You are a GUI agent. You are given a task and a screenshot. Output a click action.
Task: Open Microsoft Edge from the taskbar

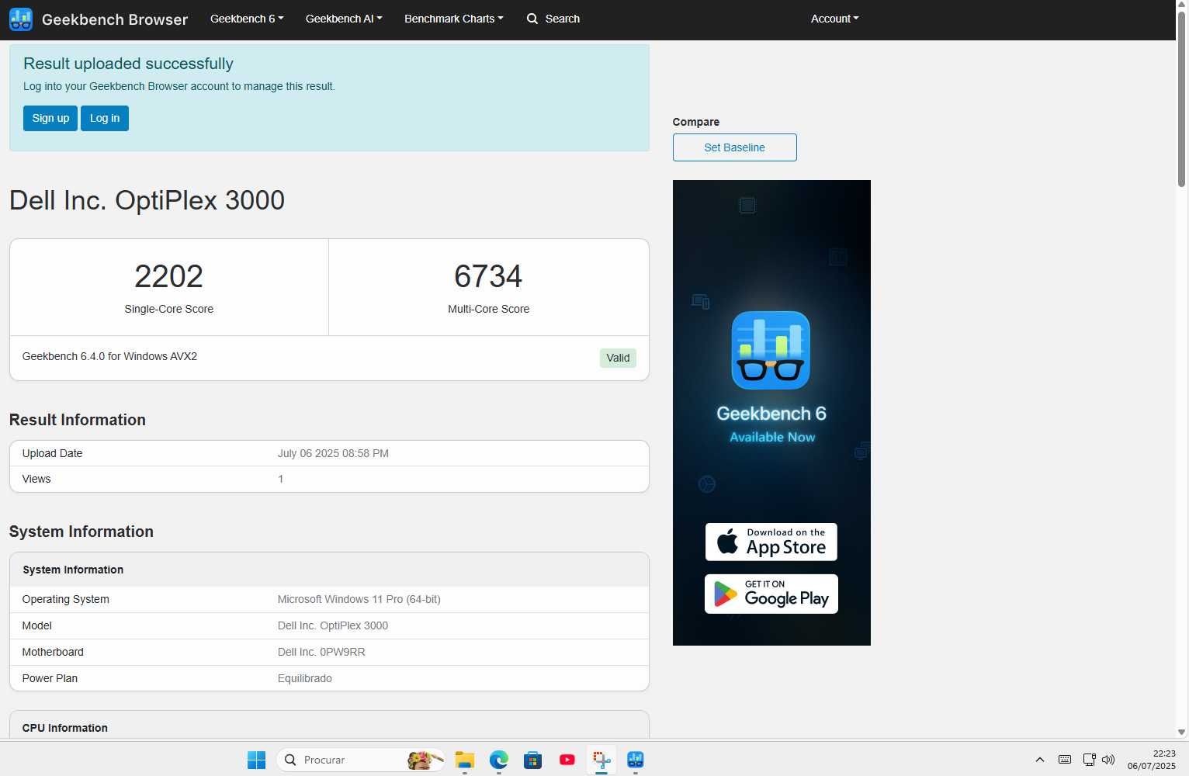pos(499,760)
